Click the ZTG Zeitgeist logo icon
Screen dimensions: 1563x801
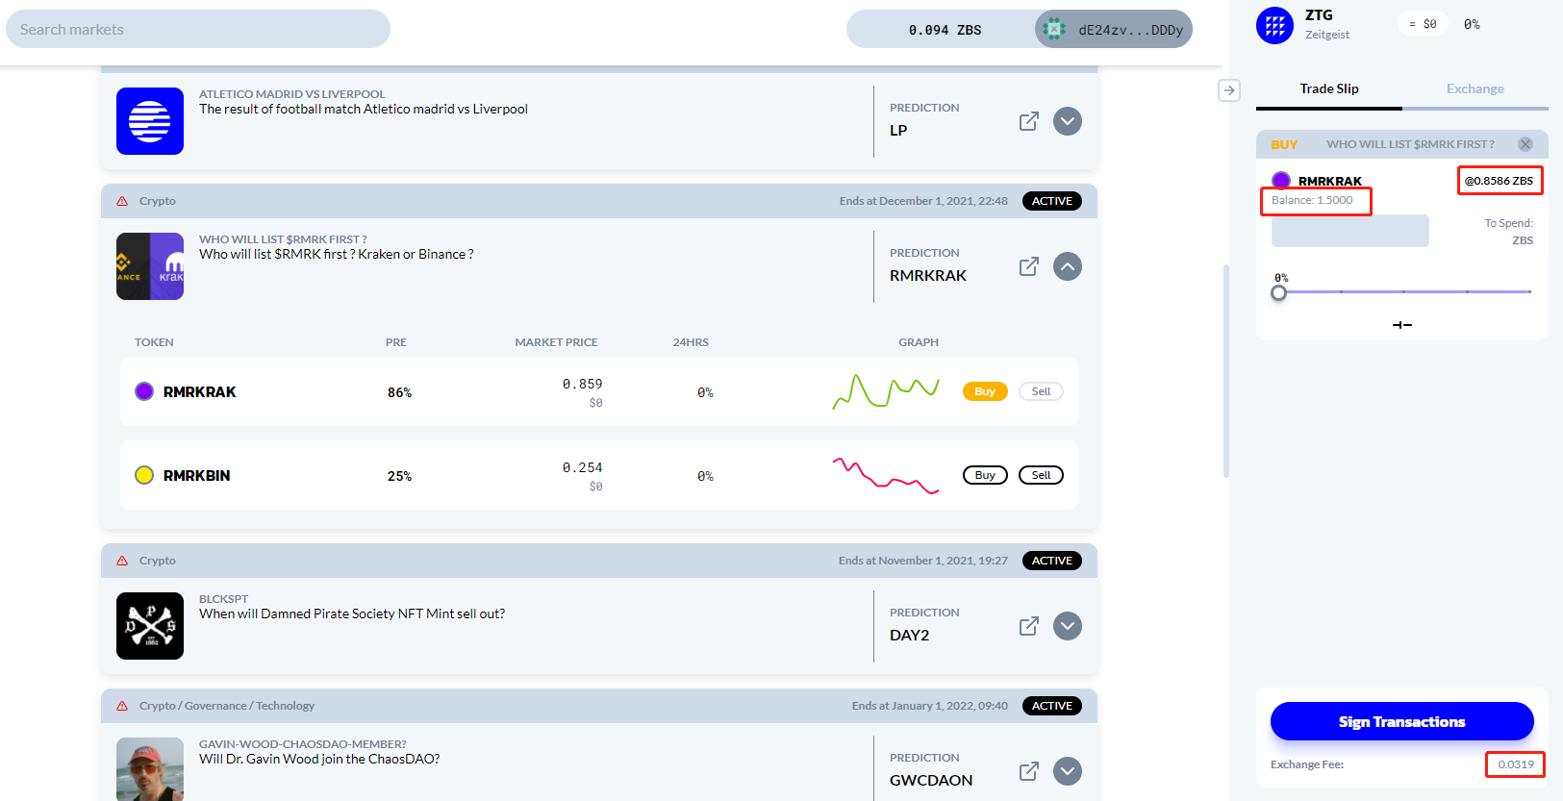point(1275,25)
